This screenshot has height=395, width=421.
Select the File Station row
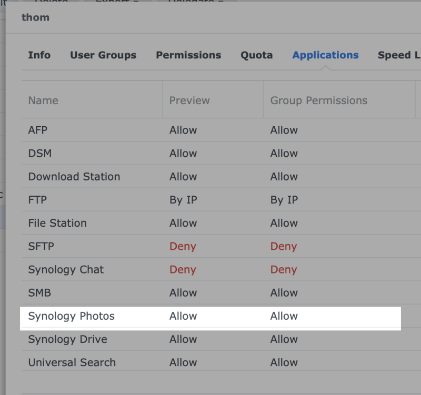(x=221, y=223)
